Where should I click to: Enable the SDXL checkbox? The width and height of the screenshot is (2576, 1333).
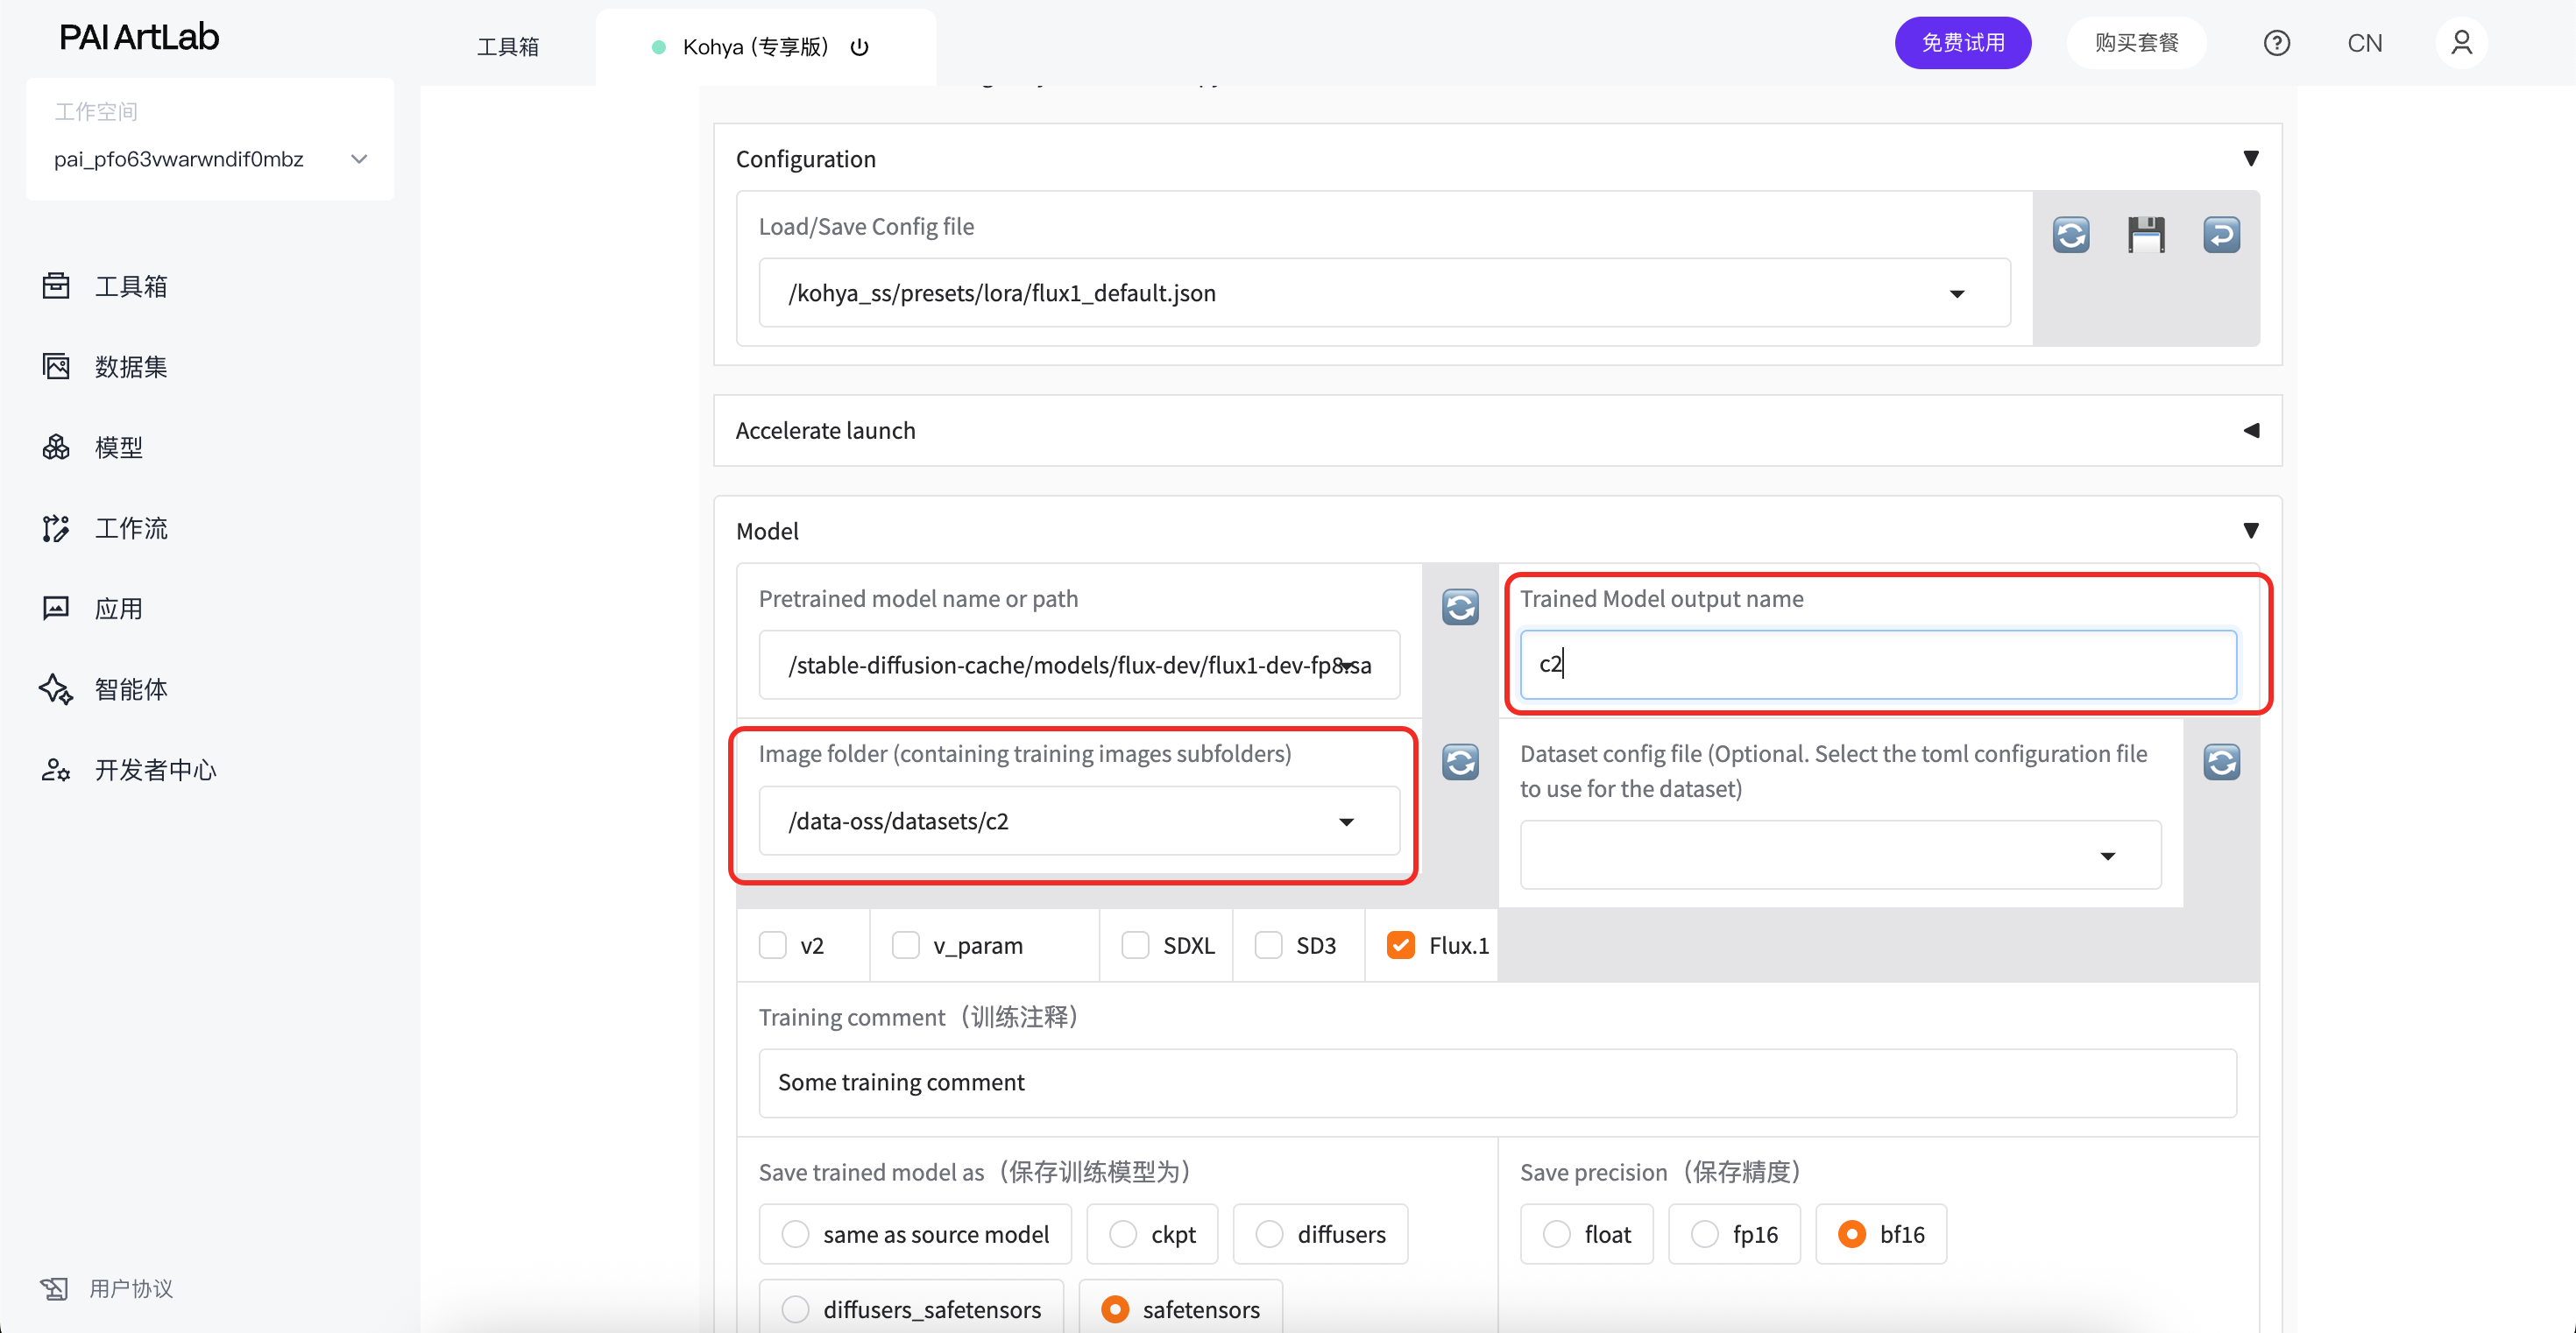click(x=1135, y=945)
